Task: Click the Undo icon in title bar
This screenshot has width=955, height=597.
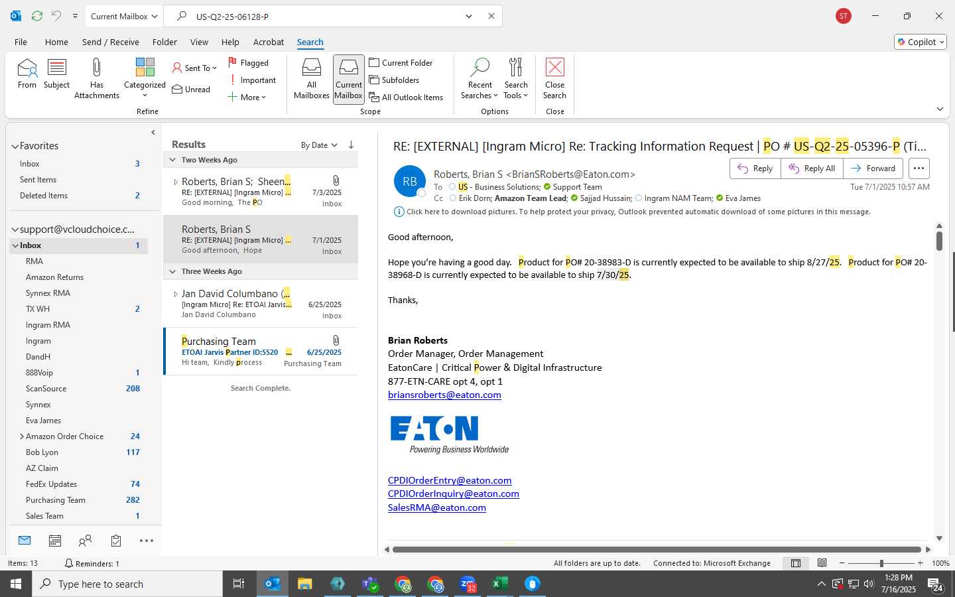Action: click(56, 16)
